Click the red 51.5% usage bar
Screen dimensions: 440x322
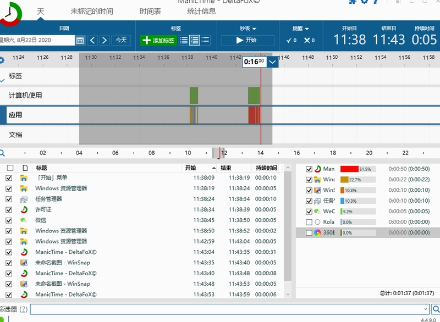click(x=349, y=169)
